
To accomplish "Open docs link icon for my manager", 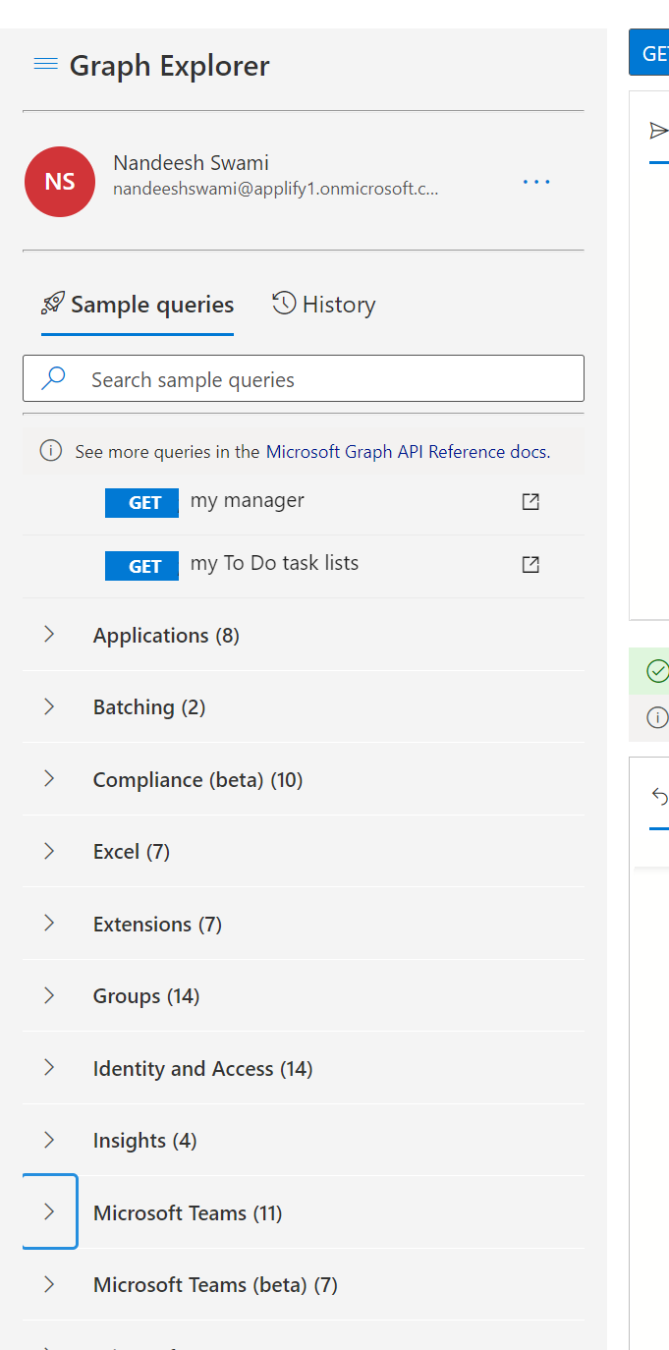I will point(530,502).
